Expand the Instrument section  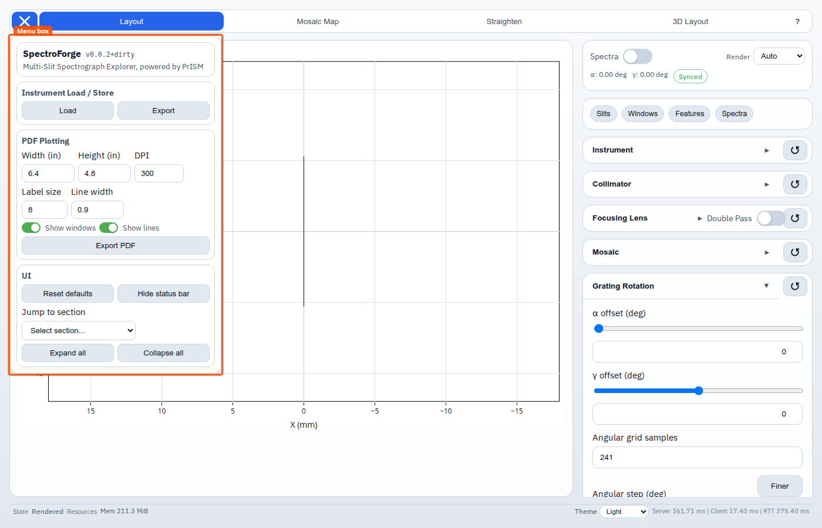tap(681, 150)
